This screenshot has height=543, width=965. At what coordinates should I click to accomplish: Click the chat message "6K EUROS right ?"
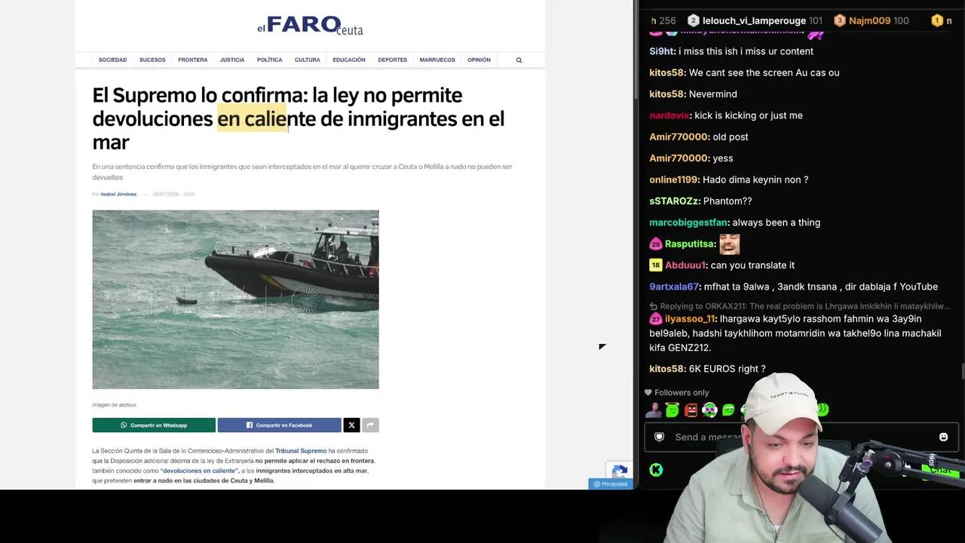pos(727,369)
